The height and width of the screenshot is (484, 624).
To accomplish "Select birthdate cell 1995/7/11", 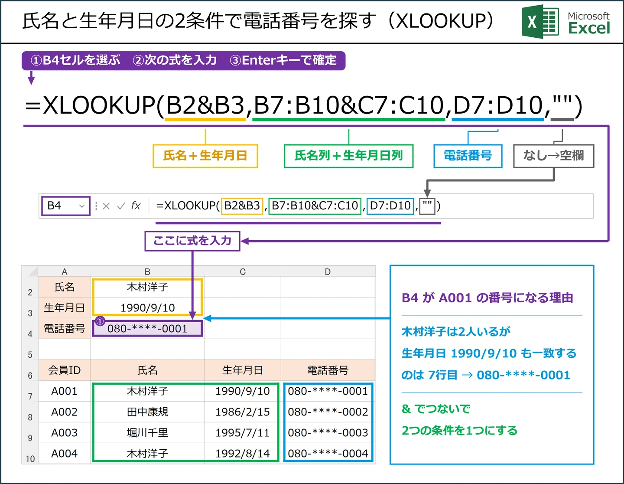I will [243, 433].
